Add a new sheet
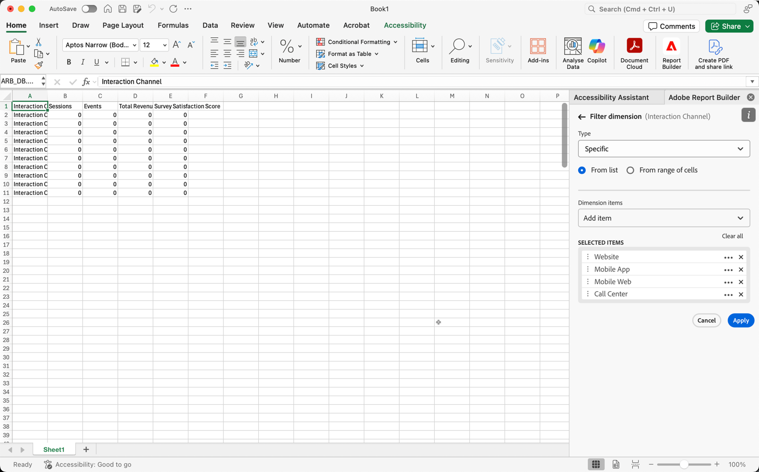This screenshot has height=472, width=759. [86, 450]
